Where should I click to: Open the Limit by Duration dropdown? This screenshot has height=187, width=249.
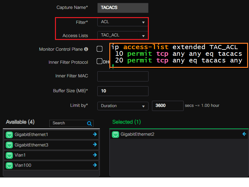123,106
